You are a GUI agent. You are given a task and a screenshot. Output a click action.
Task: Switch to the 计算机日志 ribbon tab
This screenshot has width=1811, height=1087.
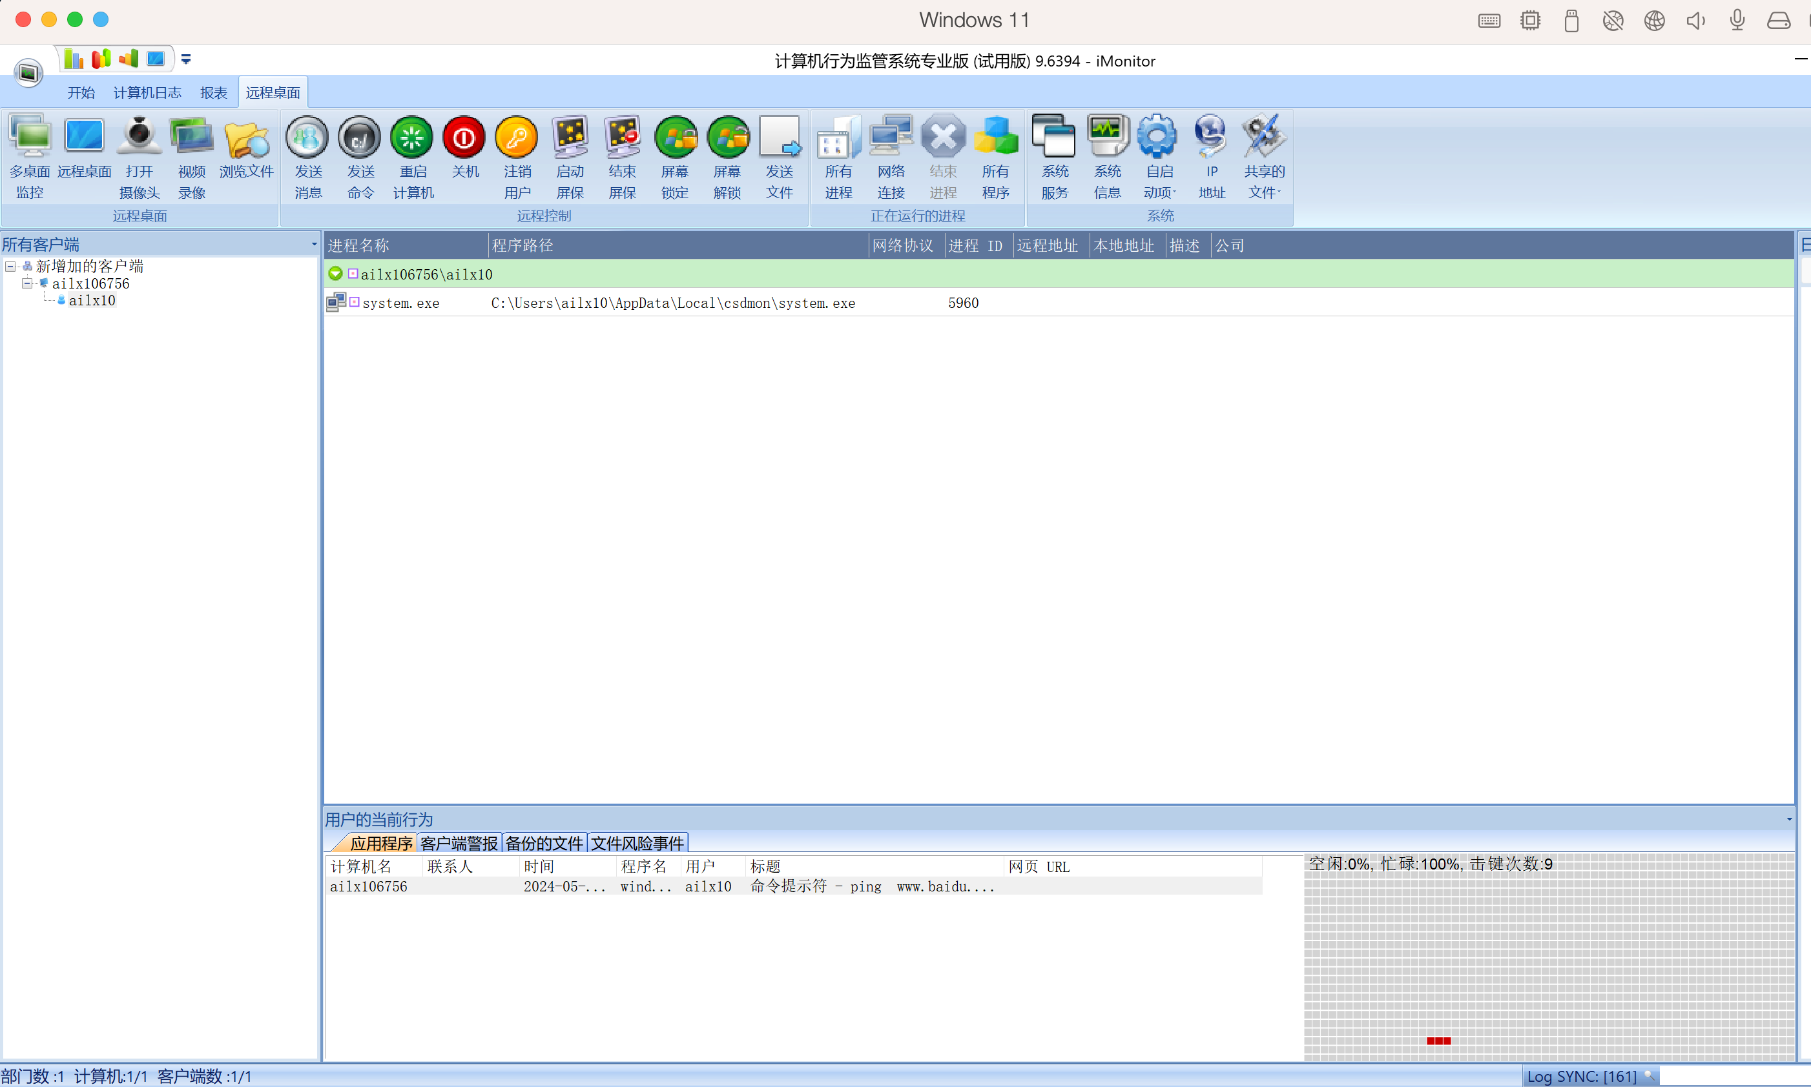pyautogui.click(x=147, y=92)
